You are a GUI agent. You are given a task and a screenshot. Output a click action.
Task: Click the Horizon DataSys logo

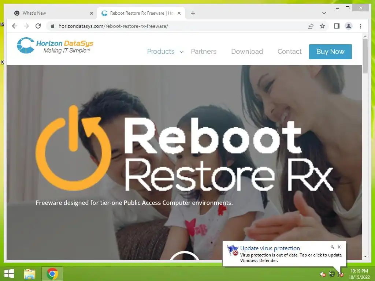click(55, 45)
